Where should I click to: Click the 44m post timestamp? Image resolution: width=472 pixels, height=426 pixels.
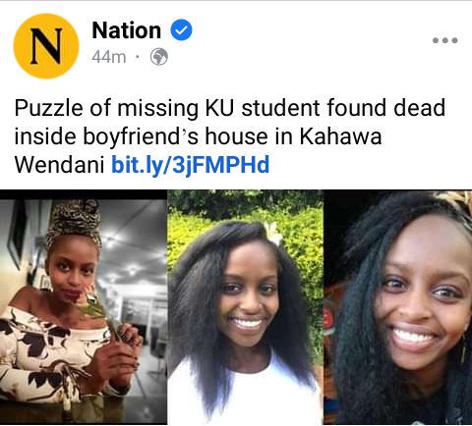[x=109, y=57]
